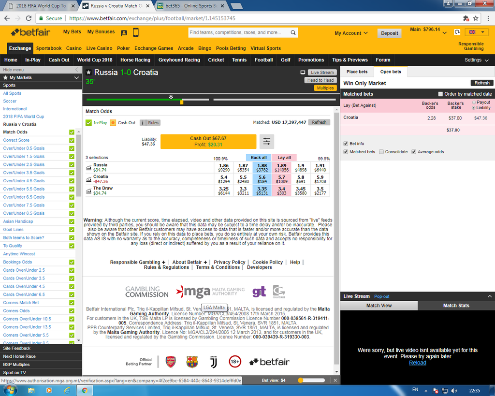The height and width of the screenshot is (396, 495).
Task: Click the Multiples button
Action: coord(325,88)
